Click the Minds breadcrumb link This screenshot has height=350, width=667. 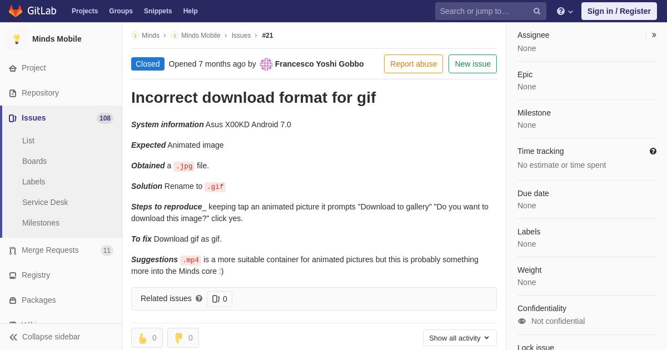(x=151, y=36)
